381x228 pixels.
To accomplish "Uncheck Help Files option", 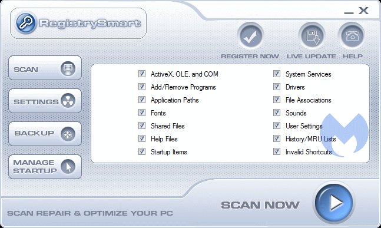I will (142, 138).
